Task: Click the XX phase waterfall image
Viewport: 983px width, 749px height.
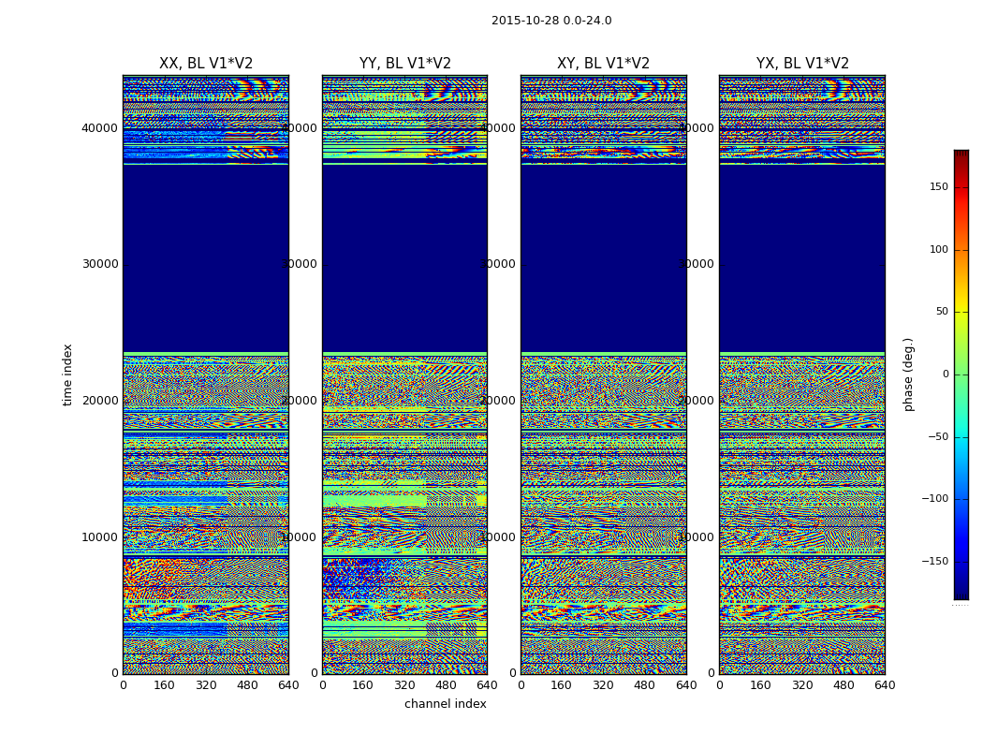Action: click(x=206, y=374)
